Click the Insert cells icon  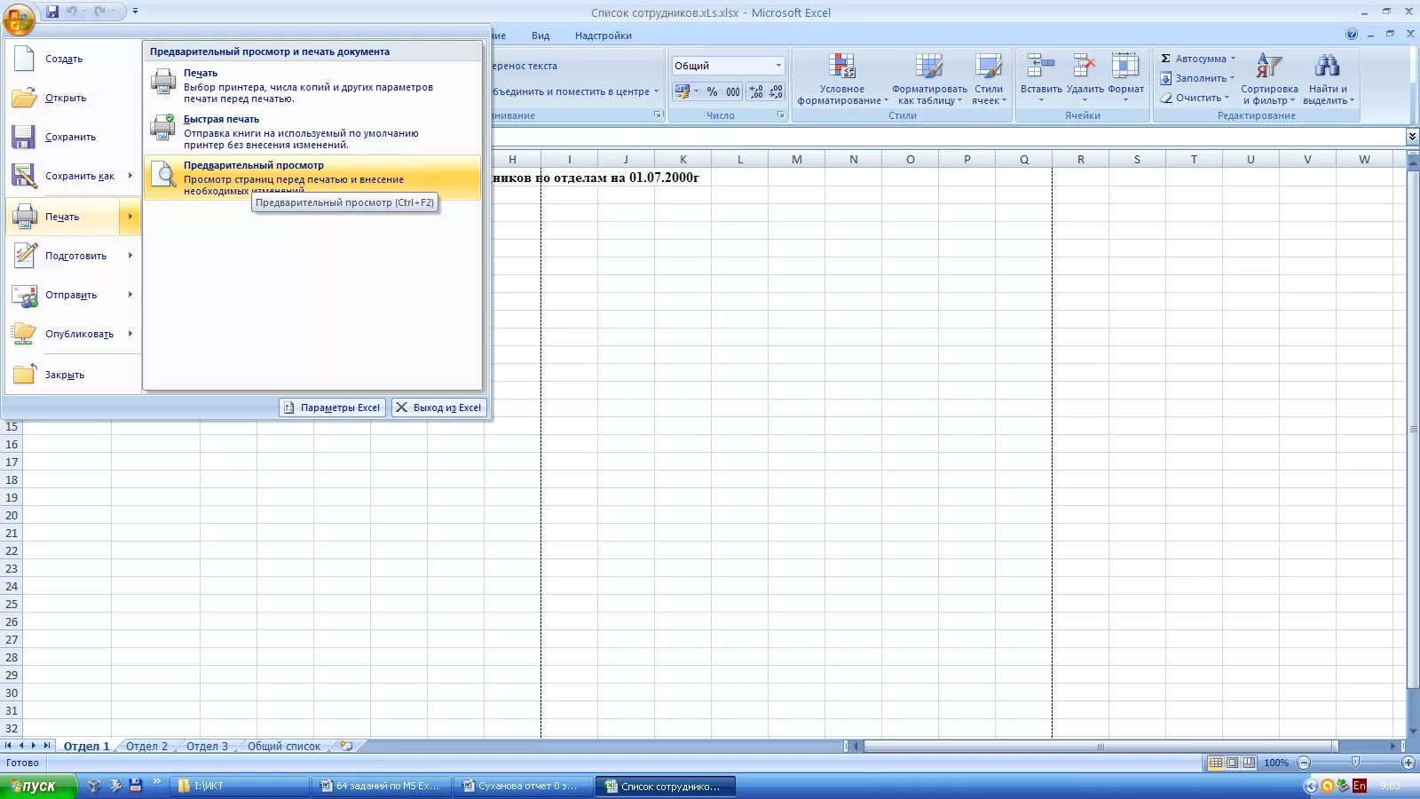coord(1040,67)
